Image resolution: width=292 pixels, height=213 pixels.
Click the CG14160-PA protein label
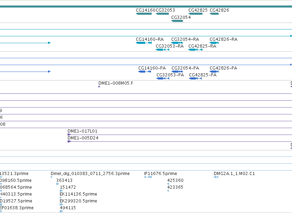152,68
